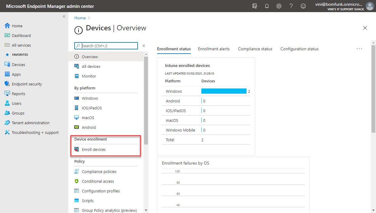The image size is (376, 213).
Task: Click the Groups people icon
Action: coord(7,113)
